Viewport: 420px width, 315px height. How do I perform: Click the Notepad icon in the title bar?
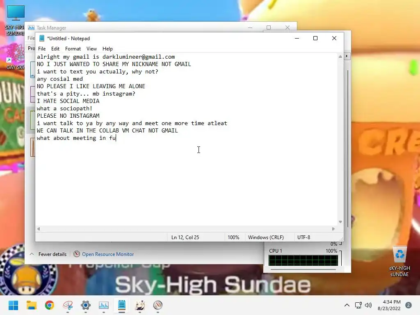pos(42,38)
